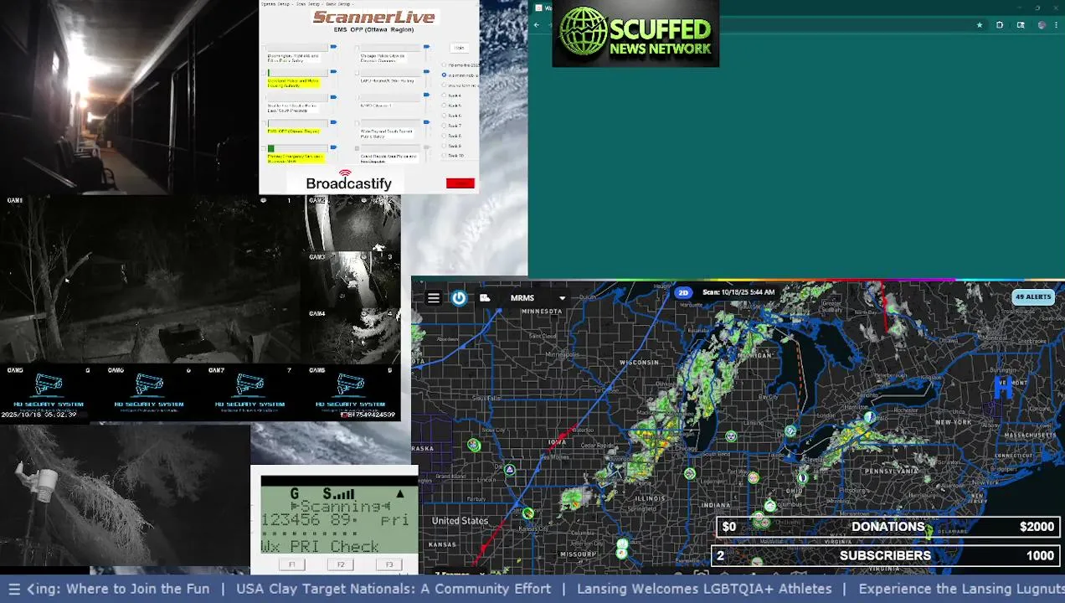Toggle the NYPD Citywide 1 checkbox
Screen dimensions: 1065x603
click(x=357, y=98)
